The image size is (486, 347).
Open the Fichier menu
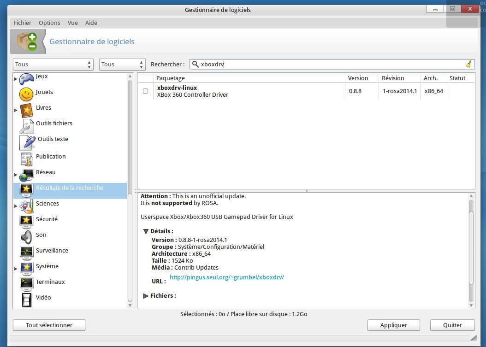pos(22,23)
